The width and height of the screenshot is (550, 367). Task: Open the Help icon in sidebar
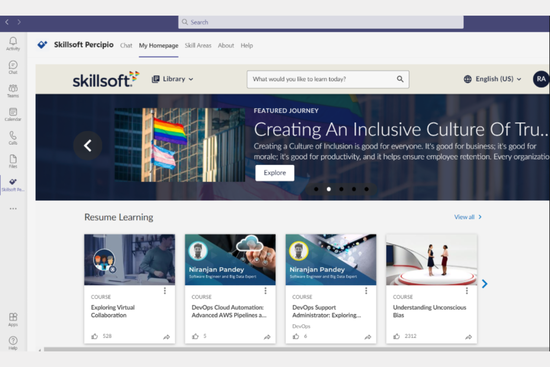coord(13,343)
